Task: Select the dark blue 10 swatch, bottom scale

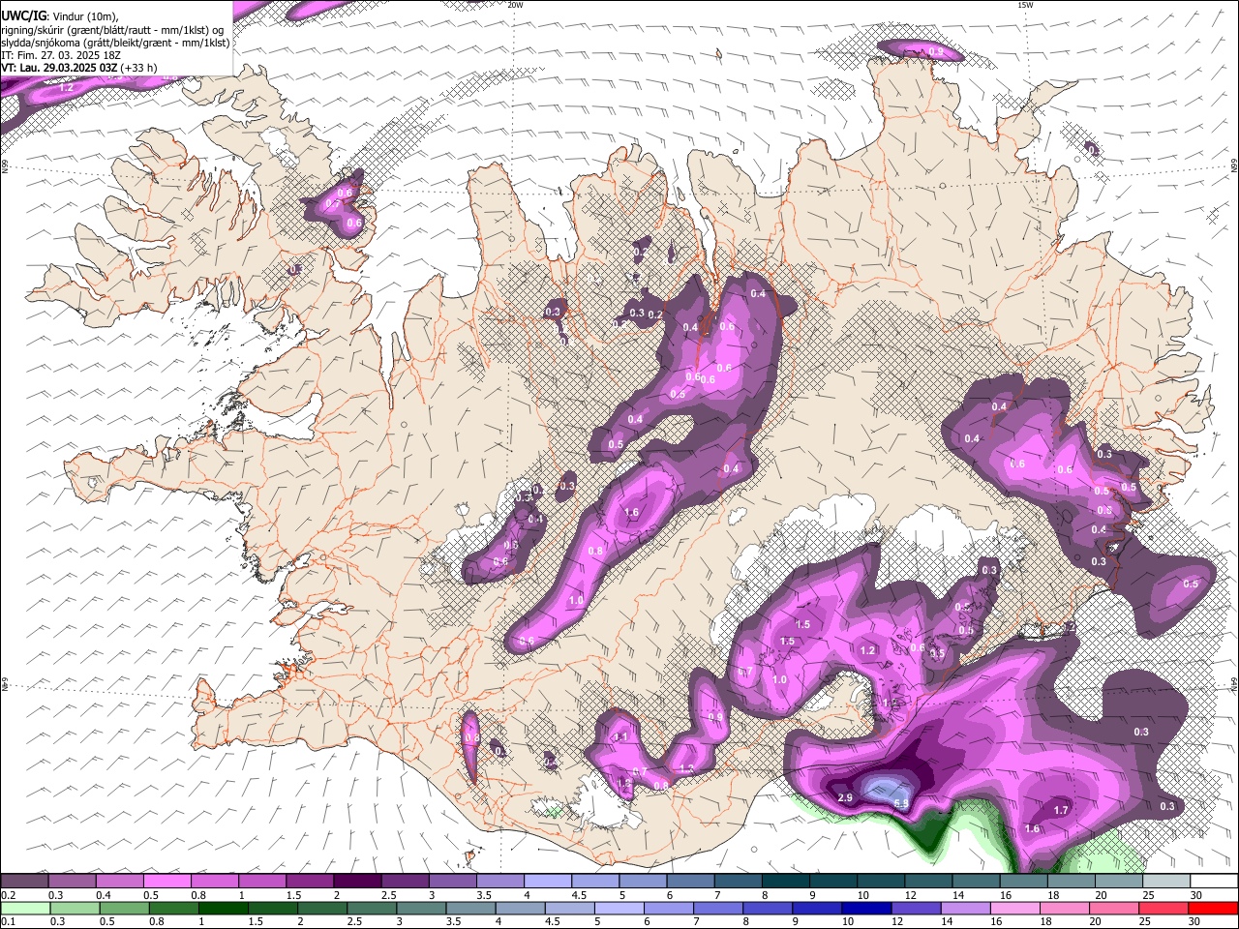Action: pos(867,908)
